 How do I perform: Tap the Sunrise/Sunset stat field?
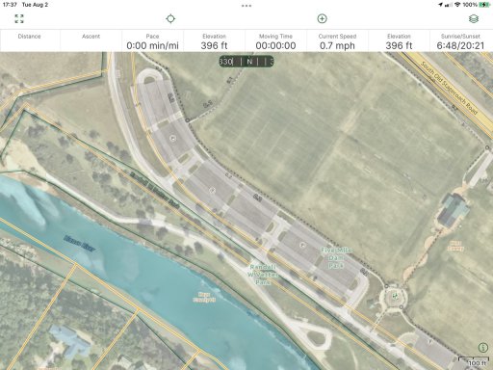pyautogui.click(x=461, y=40)
